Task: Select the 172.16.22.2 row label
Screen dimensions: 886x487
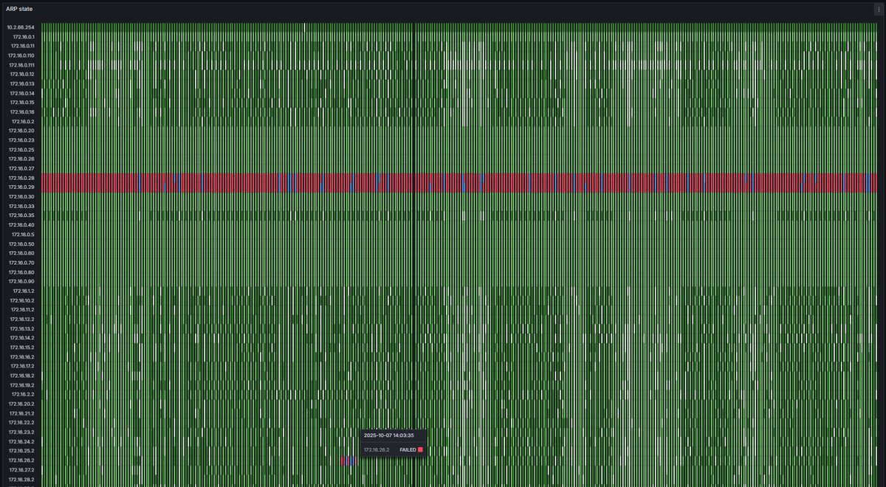Action: (x=22, y=423)
